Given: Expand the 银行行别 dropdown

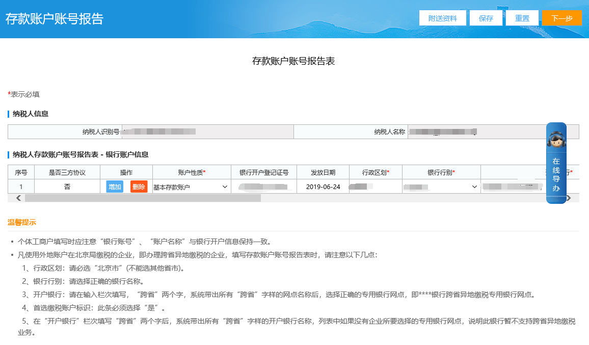Looking at the screenshot, I should tap(441, 187).
